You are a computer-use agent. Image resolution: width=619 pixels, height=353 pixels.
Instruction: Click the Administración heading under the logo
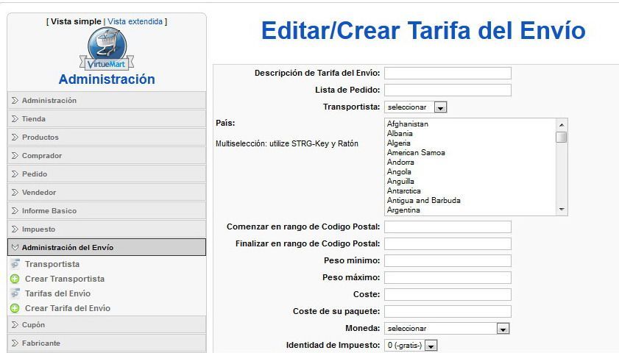[107, 79]
